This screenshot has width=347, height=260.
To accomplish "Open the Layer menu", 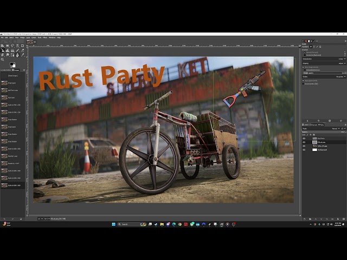I will point(28,37).
